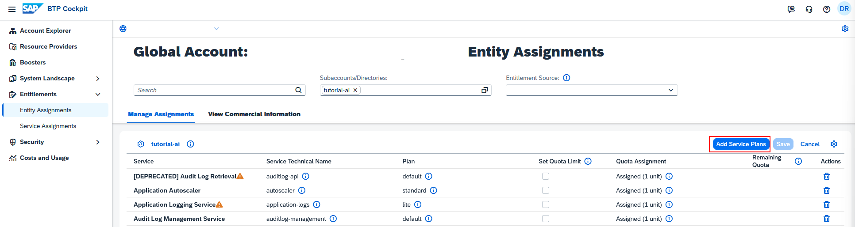Tick quota limit checkbox for Audit Log Retrieval
Image resolution: width=855 pixels, height=227 pixels.
[x=546, y=176]
